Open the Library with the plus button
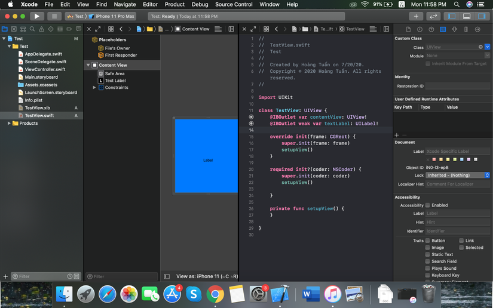Image resolution: width=493 pixels, height=308 pixels. pyautogui.click(x=416, y=16)
